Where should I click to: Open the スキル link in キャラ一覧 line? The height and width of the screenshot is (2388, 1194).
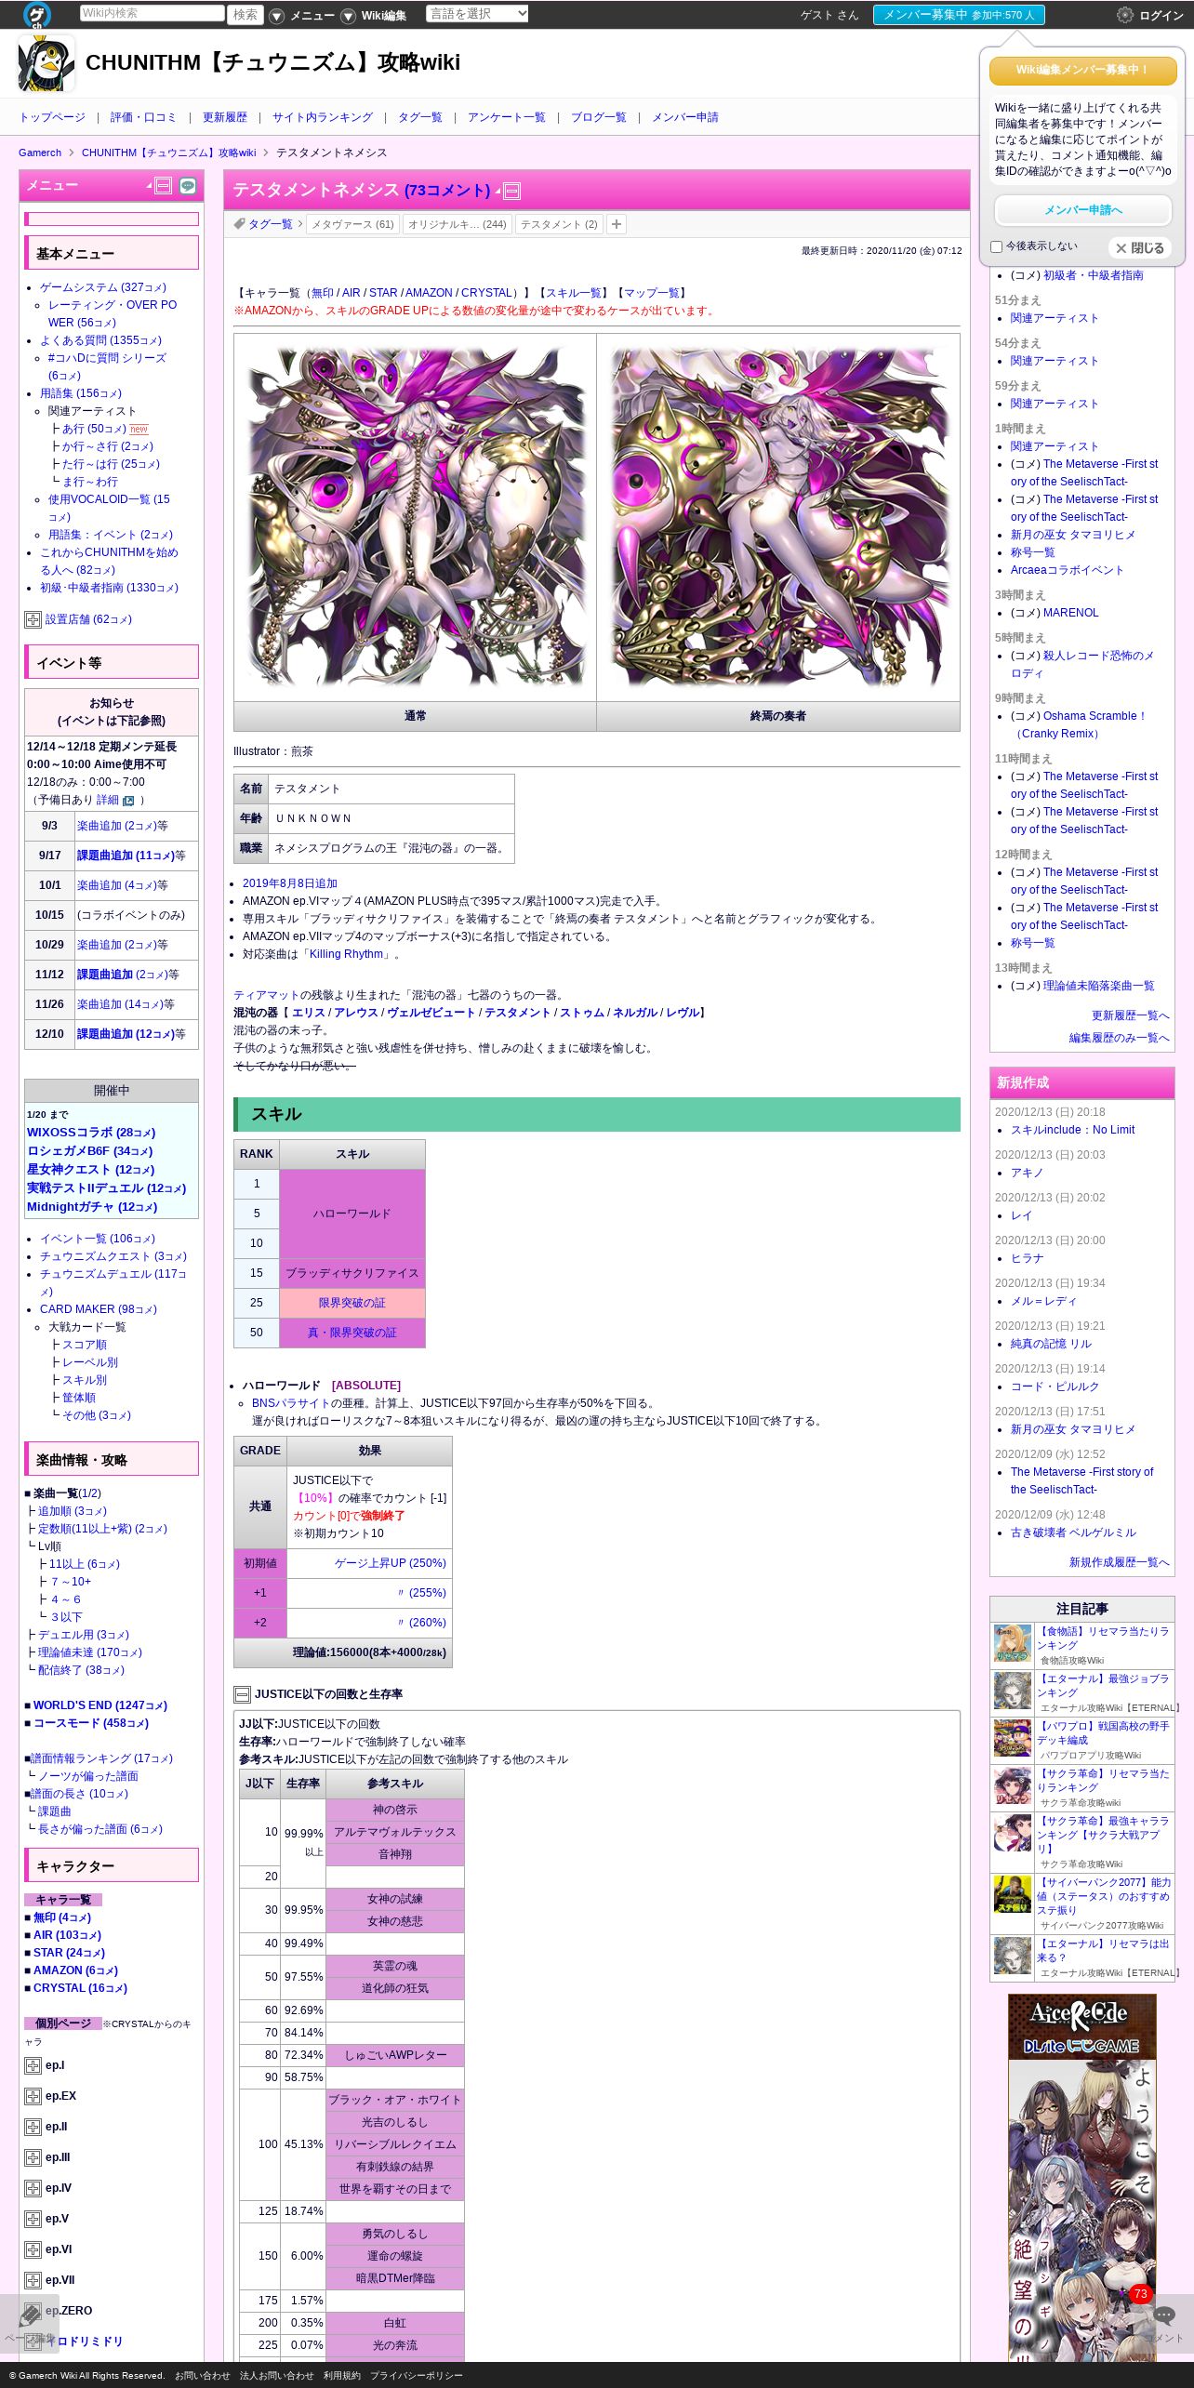(x=574, y=293)
